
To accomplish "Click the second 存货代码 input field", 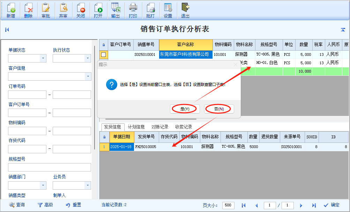I will (x=72, y=149).
